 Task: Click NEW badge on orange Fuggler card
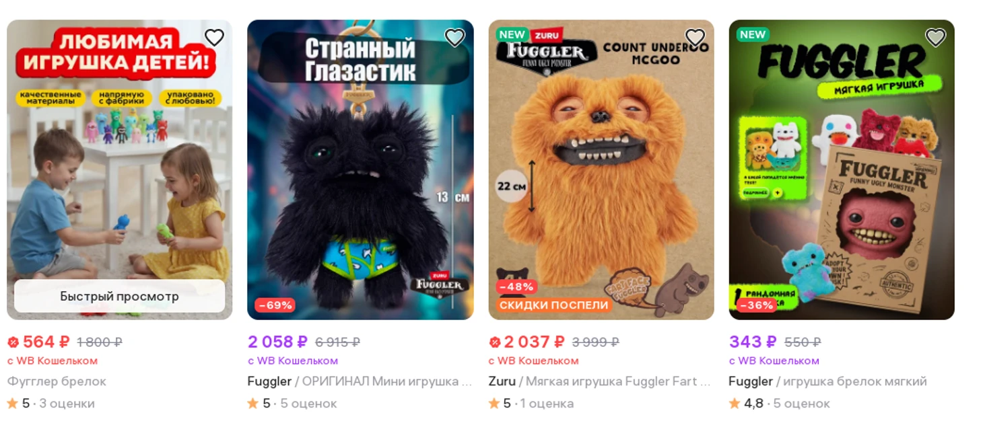tap(512, 34)
